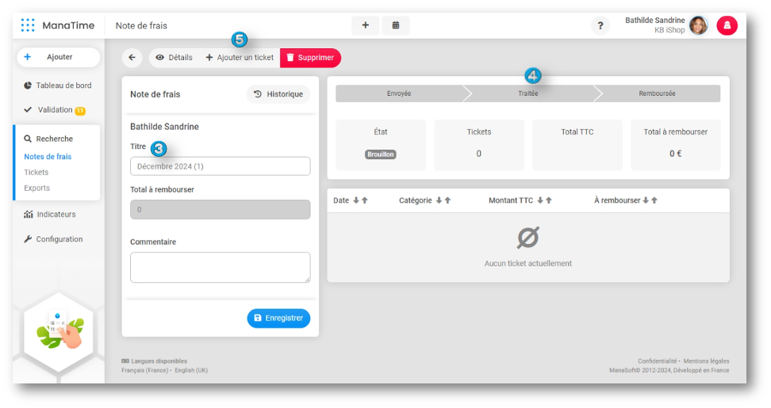
Task: Expand the Ajouter sidebar button
Action: tap(58, 57)
